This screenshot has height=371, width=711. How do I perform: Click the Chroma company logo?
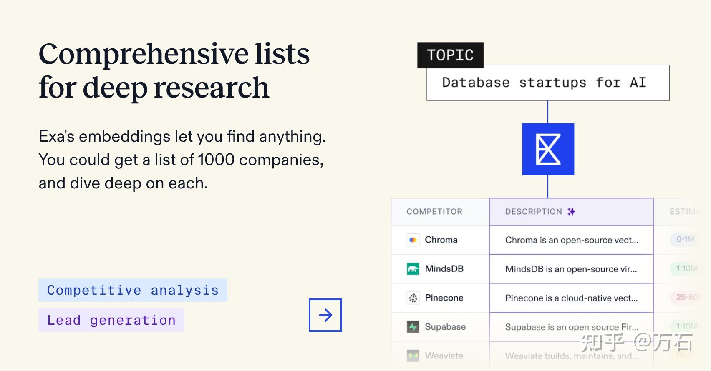413,240
